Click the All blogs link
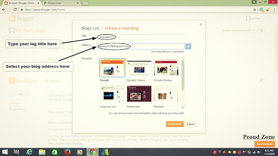Image resolution: width=278 pixels, height=156 pixels. 52,81
